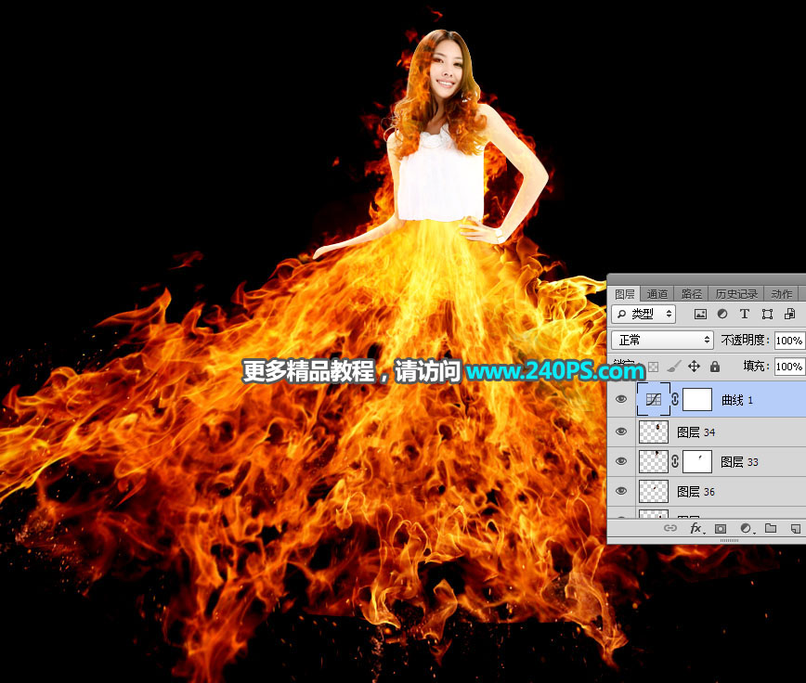
Task: Select layer name 图层 36
Action: (x=696, y=492)
